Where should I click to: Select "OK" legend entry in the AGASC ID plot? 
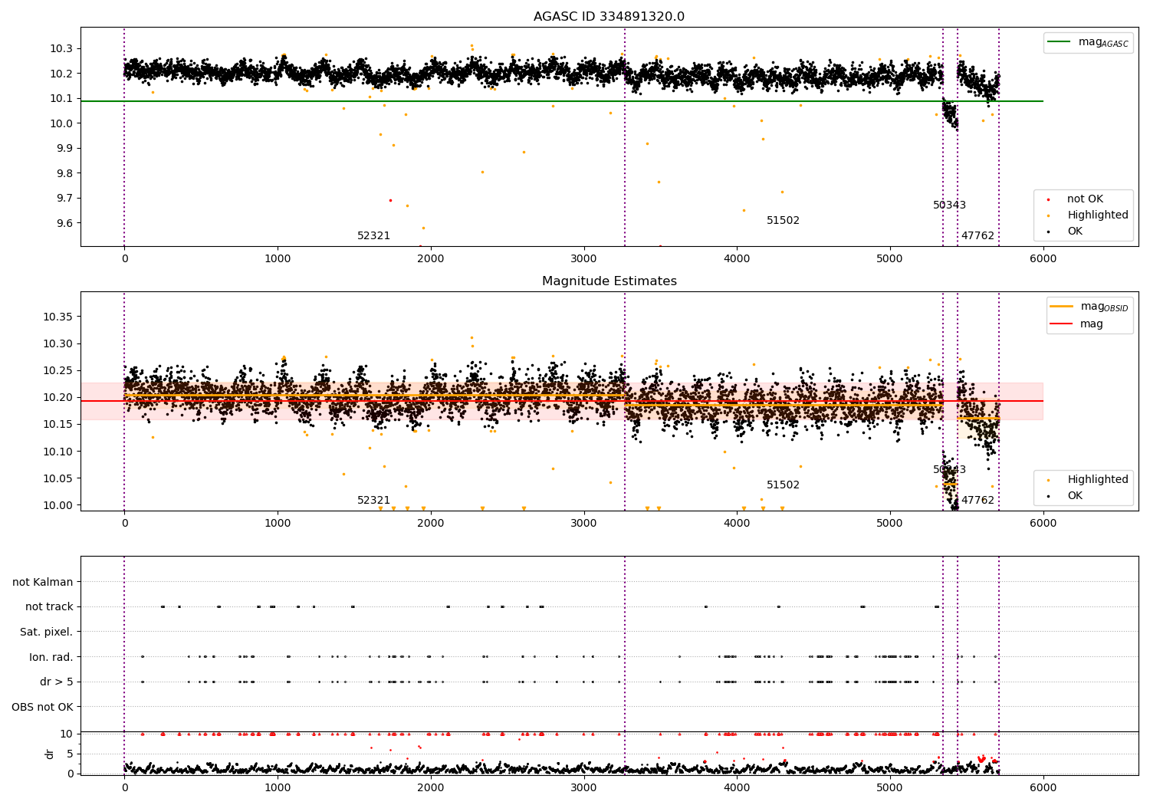(x=1075, y=232)
